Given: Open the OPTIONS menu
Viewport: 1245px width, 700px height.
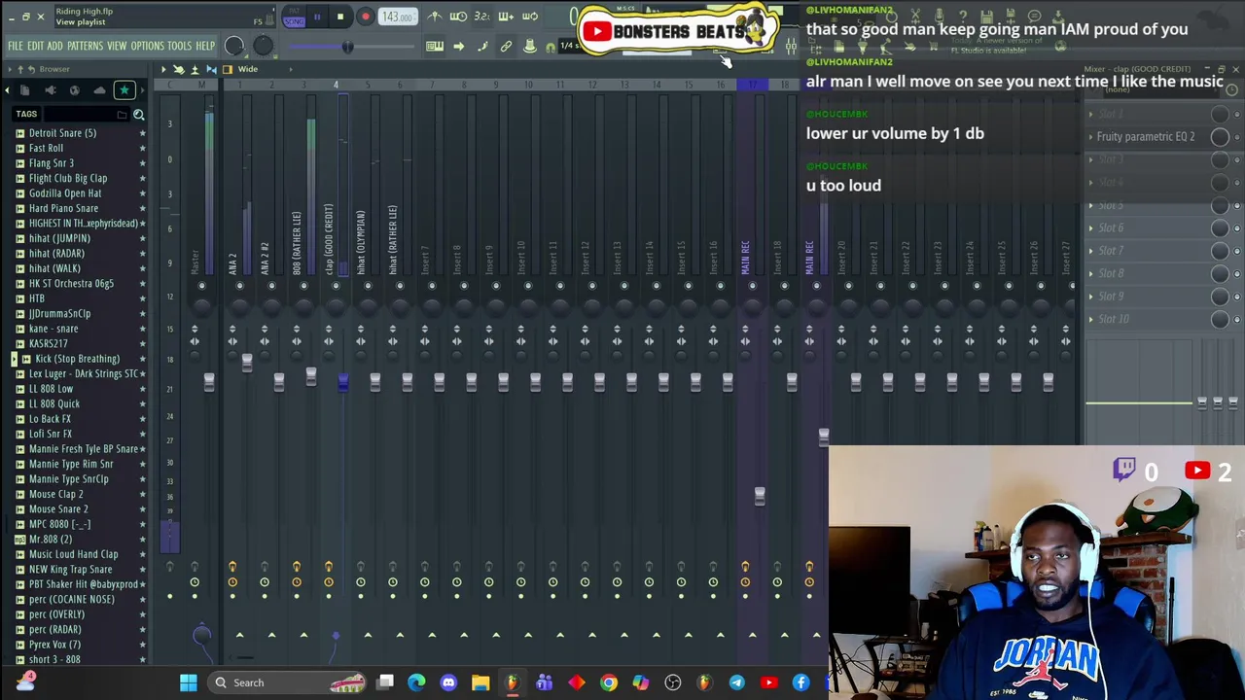Looking at the screenshot, I should point(147,46).
